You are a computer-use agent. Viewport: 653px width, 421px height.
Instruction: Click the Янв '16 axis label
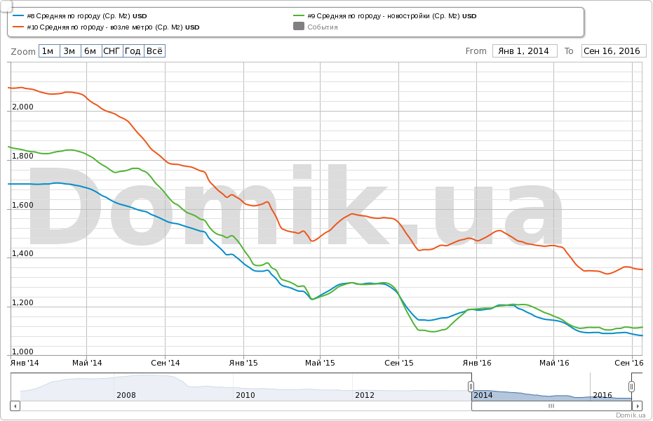click(477, 363)
